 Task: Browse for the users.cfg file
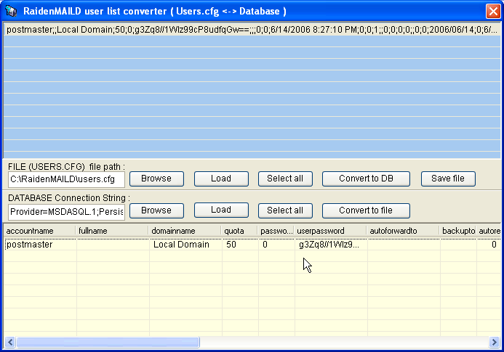[156, 179]
